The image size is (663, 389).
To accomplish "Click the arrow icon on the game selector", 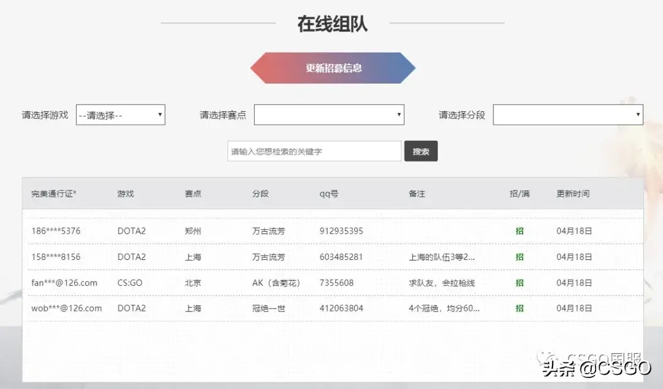I will point(161,114).
